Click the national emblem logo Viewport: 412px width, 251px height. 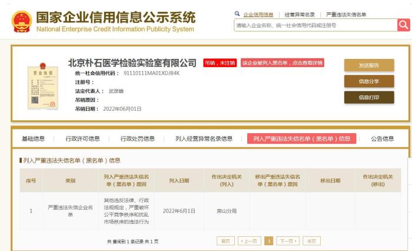tap(22, 22)
